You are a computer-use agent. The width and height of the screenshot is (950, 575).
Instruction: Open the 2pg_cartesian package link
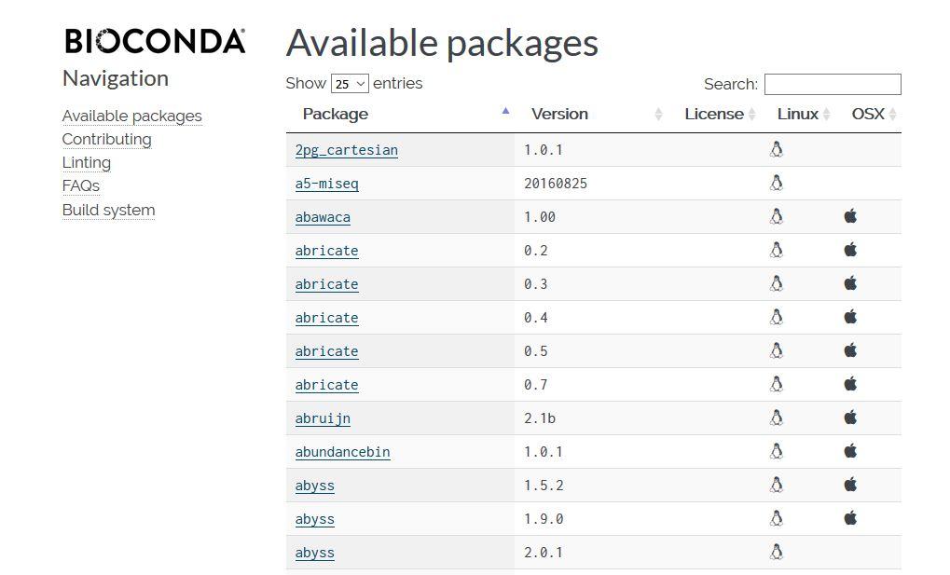[346, 150]
